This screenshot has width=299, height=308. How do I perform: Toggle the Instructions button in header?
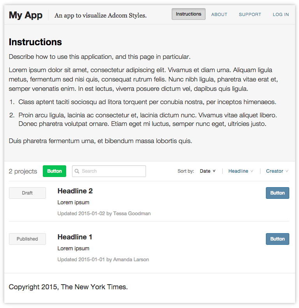point(188,14)
